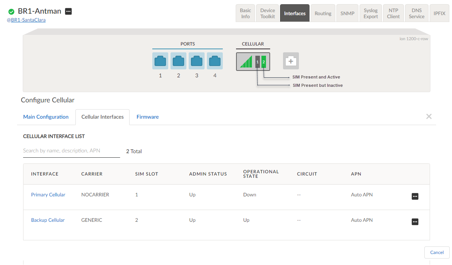Select port 1 icon on device diagram
The image size is (452, 265).
point(160,61)
